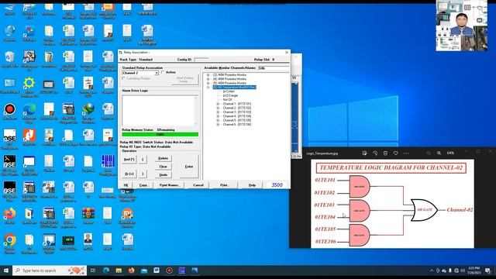Select the [A2] Danger tree item

coord(230,95)
